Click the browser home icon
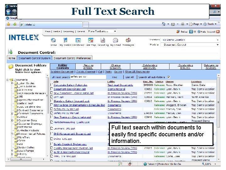Screen dimensions: 226x170 164,24
